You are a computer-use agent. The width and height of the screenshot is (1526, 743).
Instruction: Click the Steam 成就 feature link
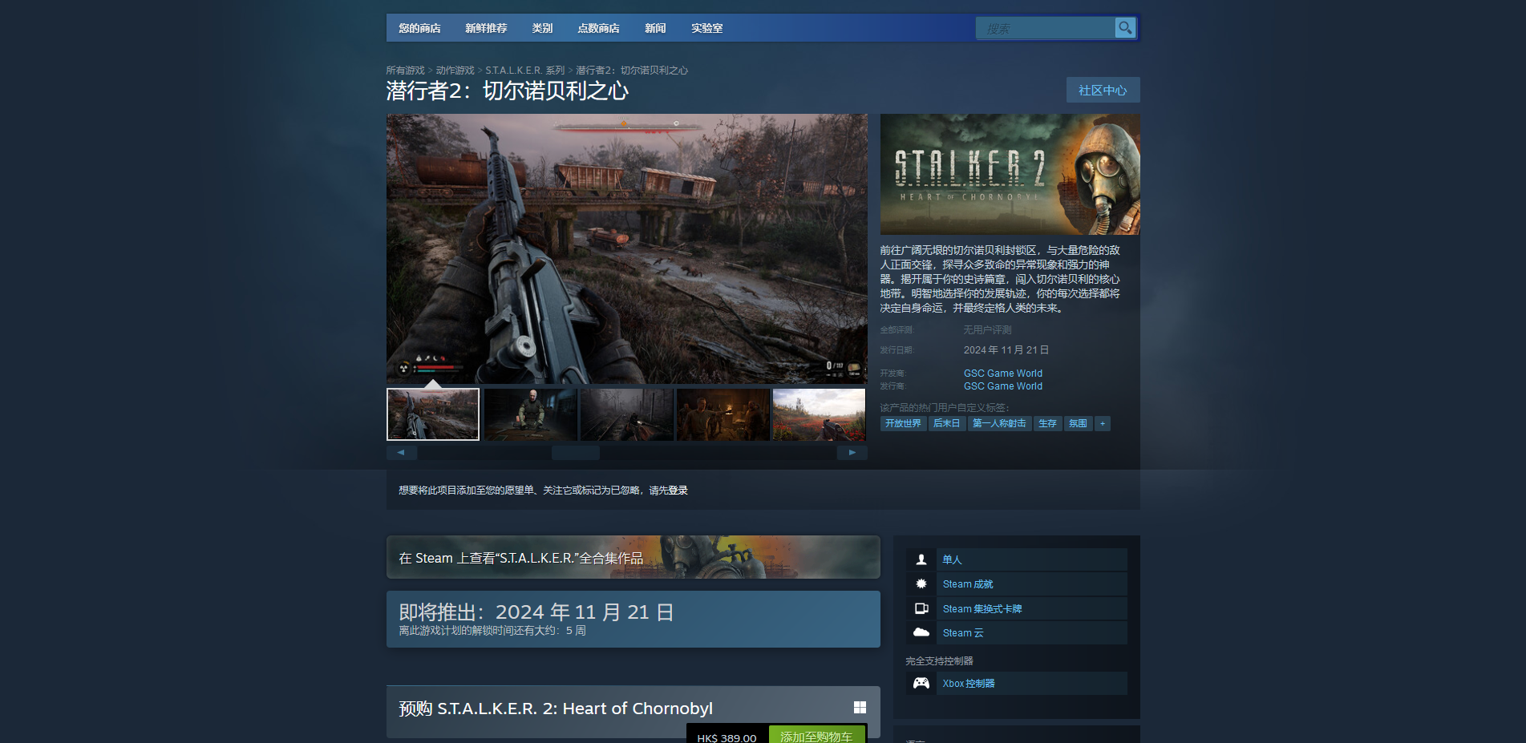tap(968, 584)
